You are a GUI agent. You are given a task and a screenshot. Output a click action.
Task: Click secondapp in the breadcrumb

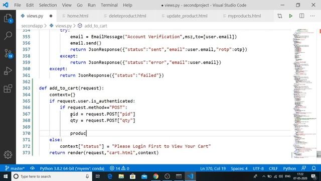(x=32, y=26)
